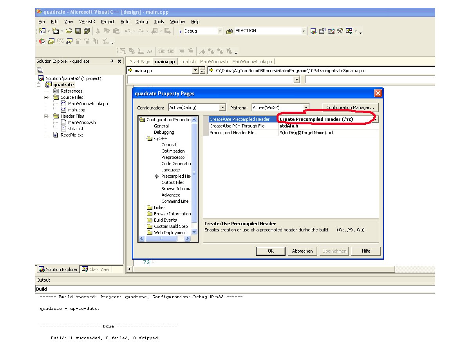This screenshot has height=353, width=470.
Task: Select Debugging in Configuration Properties
Action: [164, 132]
